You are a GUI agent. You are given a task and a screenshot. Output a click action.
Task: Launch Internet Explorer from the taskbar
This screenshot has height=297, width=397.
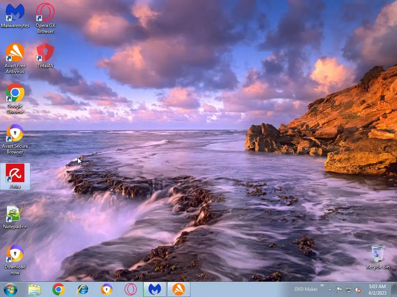pyautogui.click(x=83, y=290)
